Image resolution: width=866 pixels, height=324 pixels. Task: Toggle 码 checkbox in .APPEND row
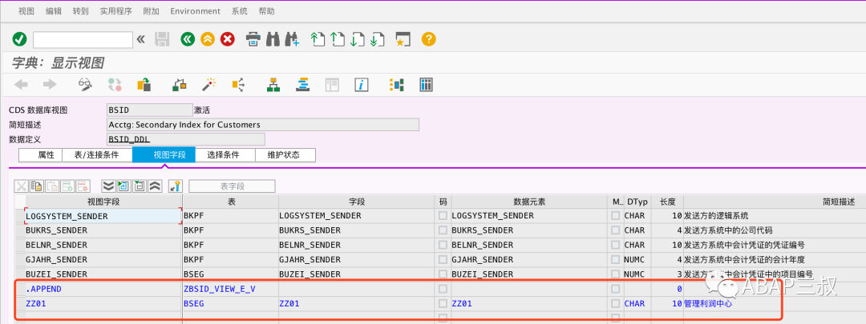(x=443, y=289)
